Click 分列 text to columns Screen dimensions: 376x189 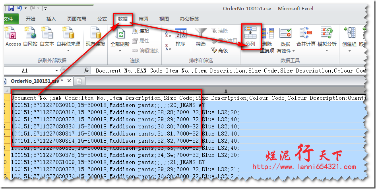[250, 36]
